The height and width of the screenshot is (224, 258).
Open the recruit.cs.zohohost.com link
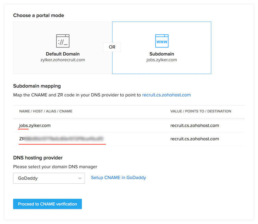pos(166,95)
